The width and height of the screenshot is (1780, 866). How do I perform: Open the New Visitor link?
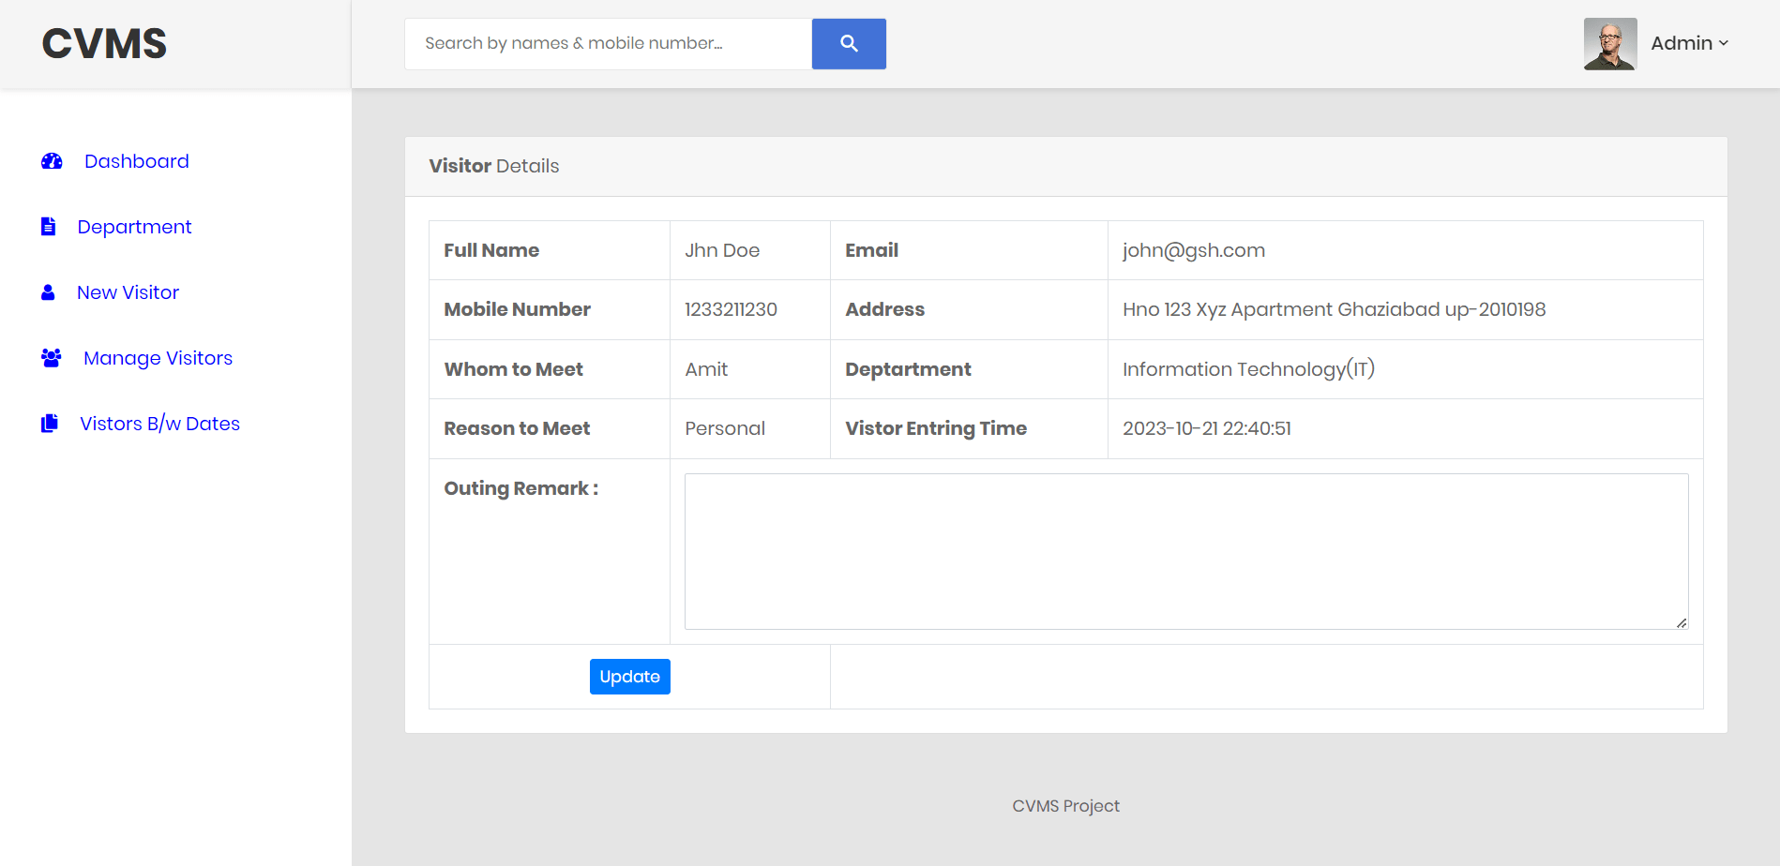[x=128, y=291]
